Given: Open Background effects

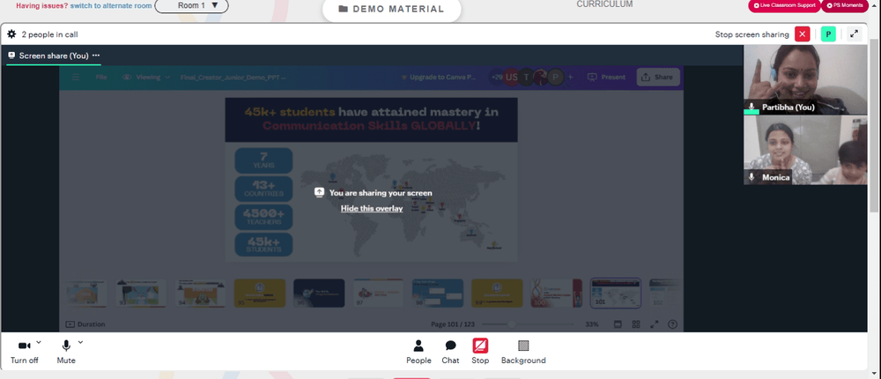Looking at the screenshot, I should 523,353.
